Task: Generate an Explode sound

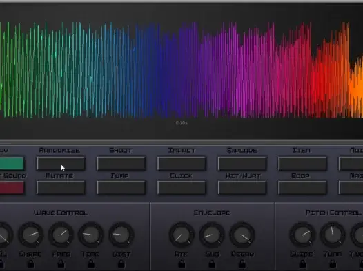Action: 242,164
